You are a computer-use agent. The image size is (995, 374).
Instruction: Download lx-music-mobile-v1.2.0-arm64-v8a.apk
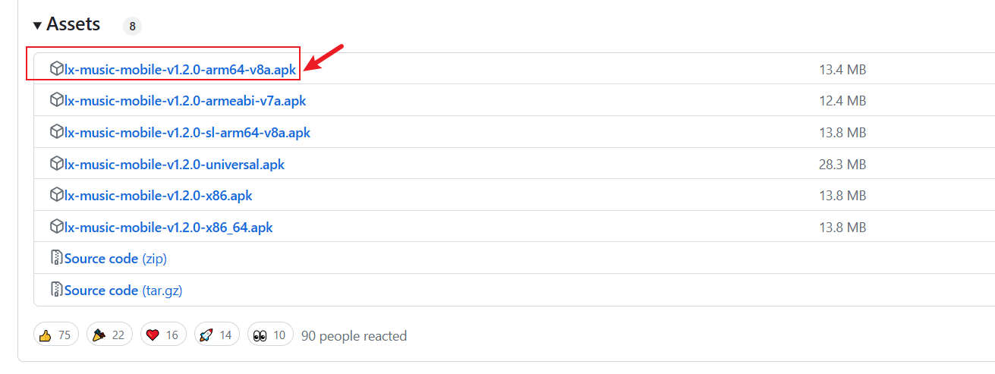coord(181,70)
